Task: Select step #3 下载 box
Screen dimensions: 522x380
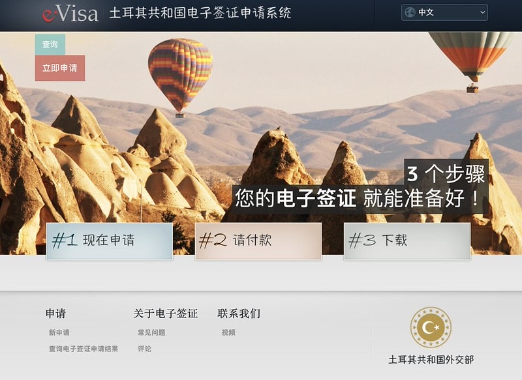Action: point(407,241)
